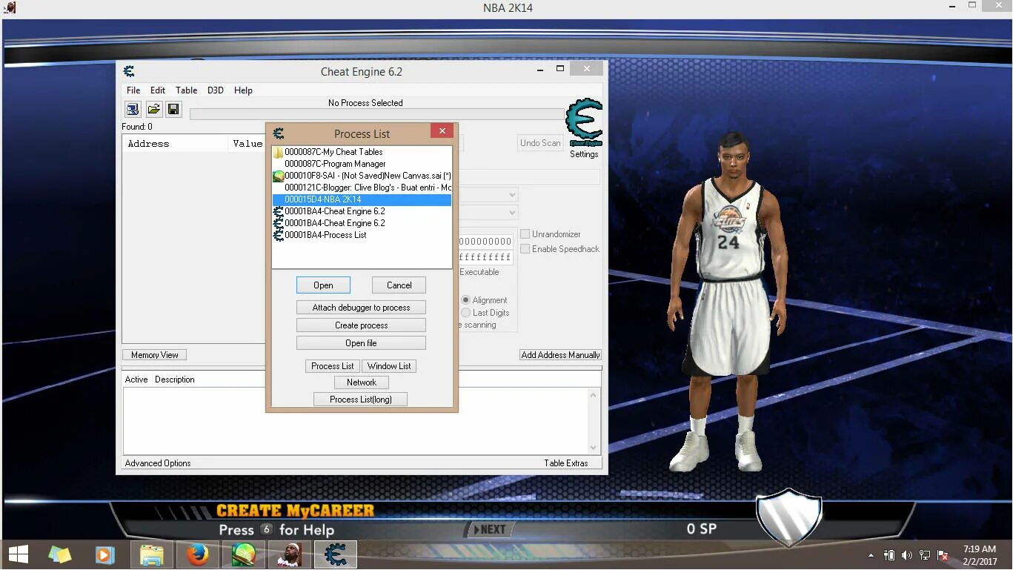Toggle the Unrandomizer checkbox
The image size is (1013, 570).
(525, 234)
